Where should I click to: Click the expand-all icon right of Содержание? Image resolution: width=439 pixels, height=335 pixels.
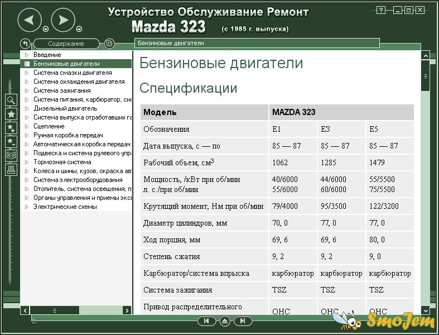pos(109,44)
